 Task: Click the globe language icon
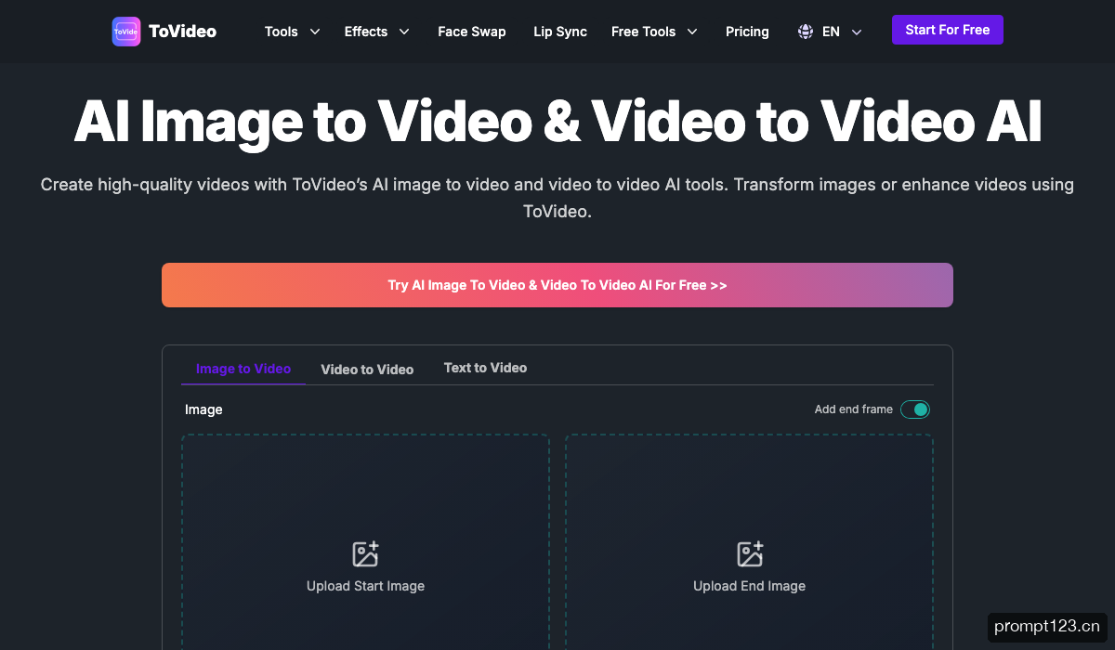click(x=806, y=32)
